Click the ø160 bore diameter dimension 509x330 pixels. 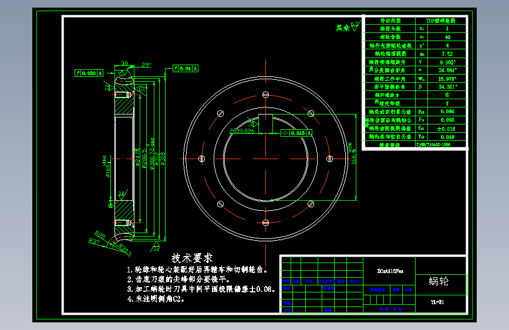107,166
